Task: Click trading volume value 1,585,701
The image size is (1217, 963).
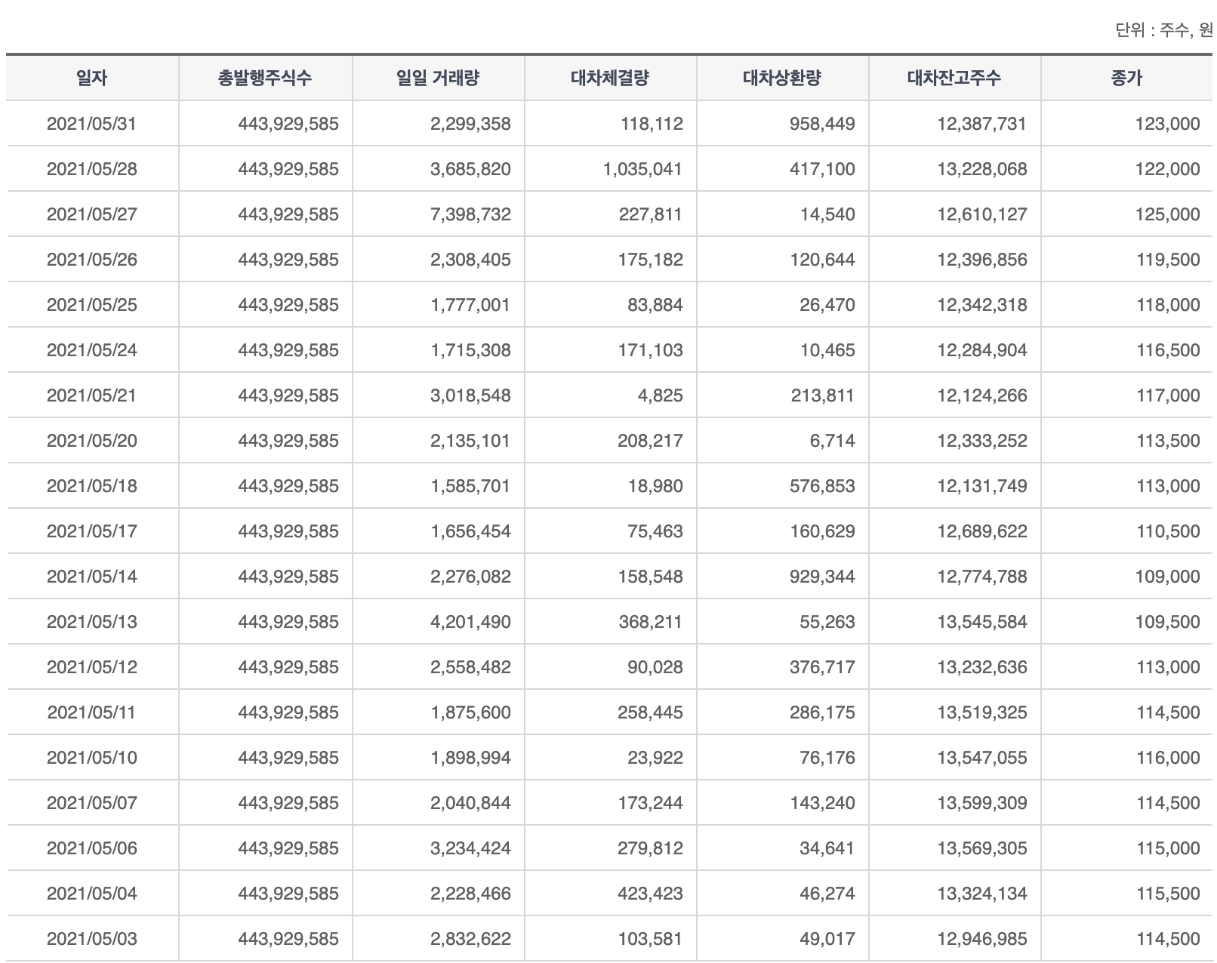Action: coord(470,486)
